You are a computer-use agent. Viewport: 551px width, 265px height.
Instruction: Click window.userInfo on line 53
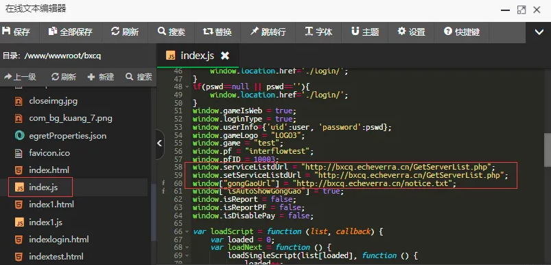click(225, 127)
